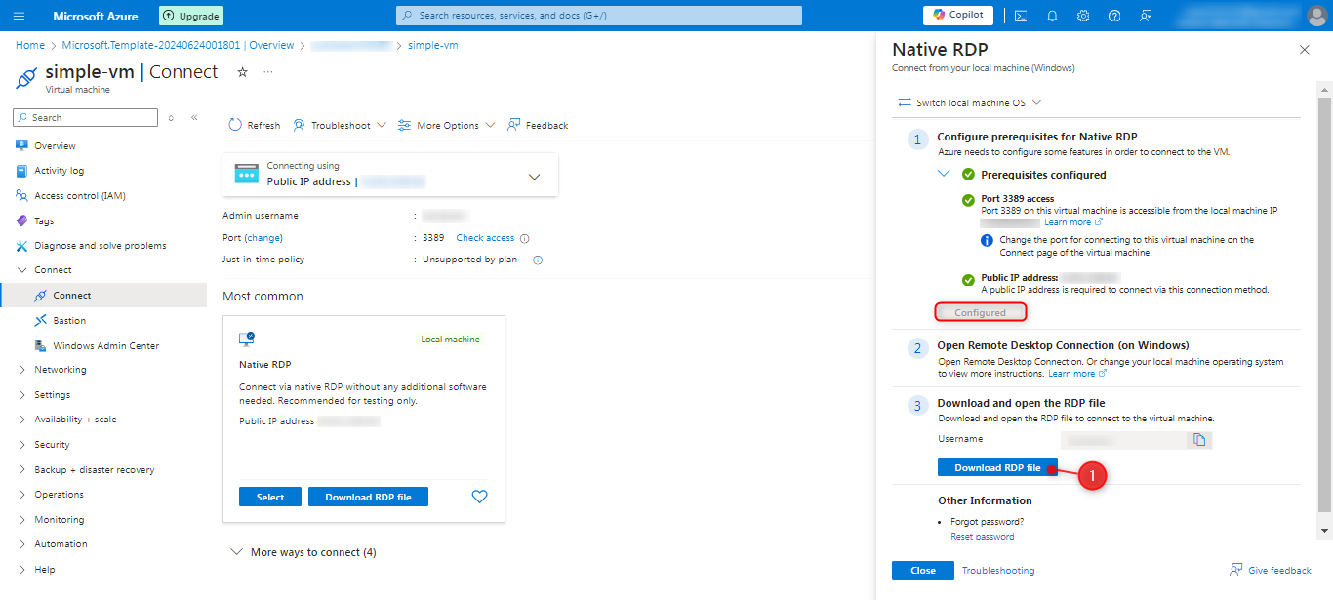
Task: Open the Azure portal hamburger menu
Action: pos(19,16)
